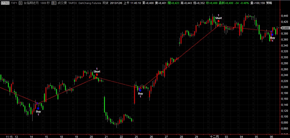The height and width of the screenshot is (138, 290).
Task: Click the TAIFEX exchange label
Action: coord(72,3)
